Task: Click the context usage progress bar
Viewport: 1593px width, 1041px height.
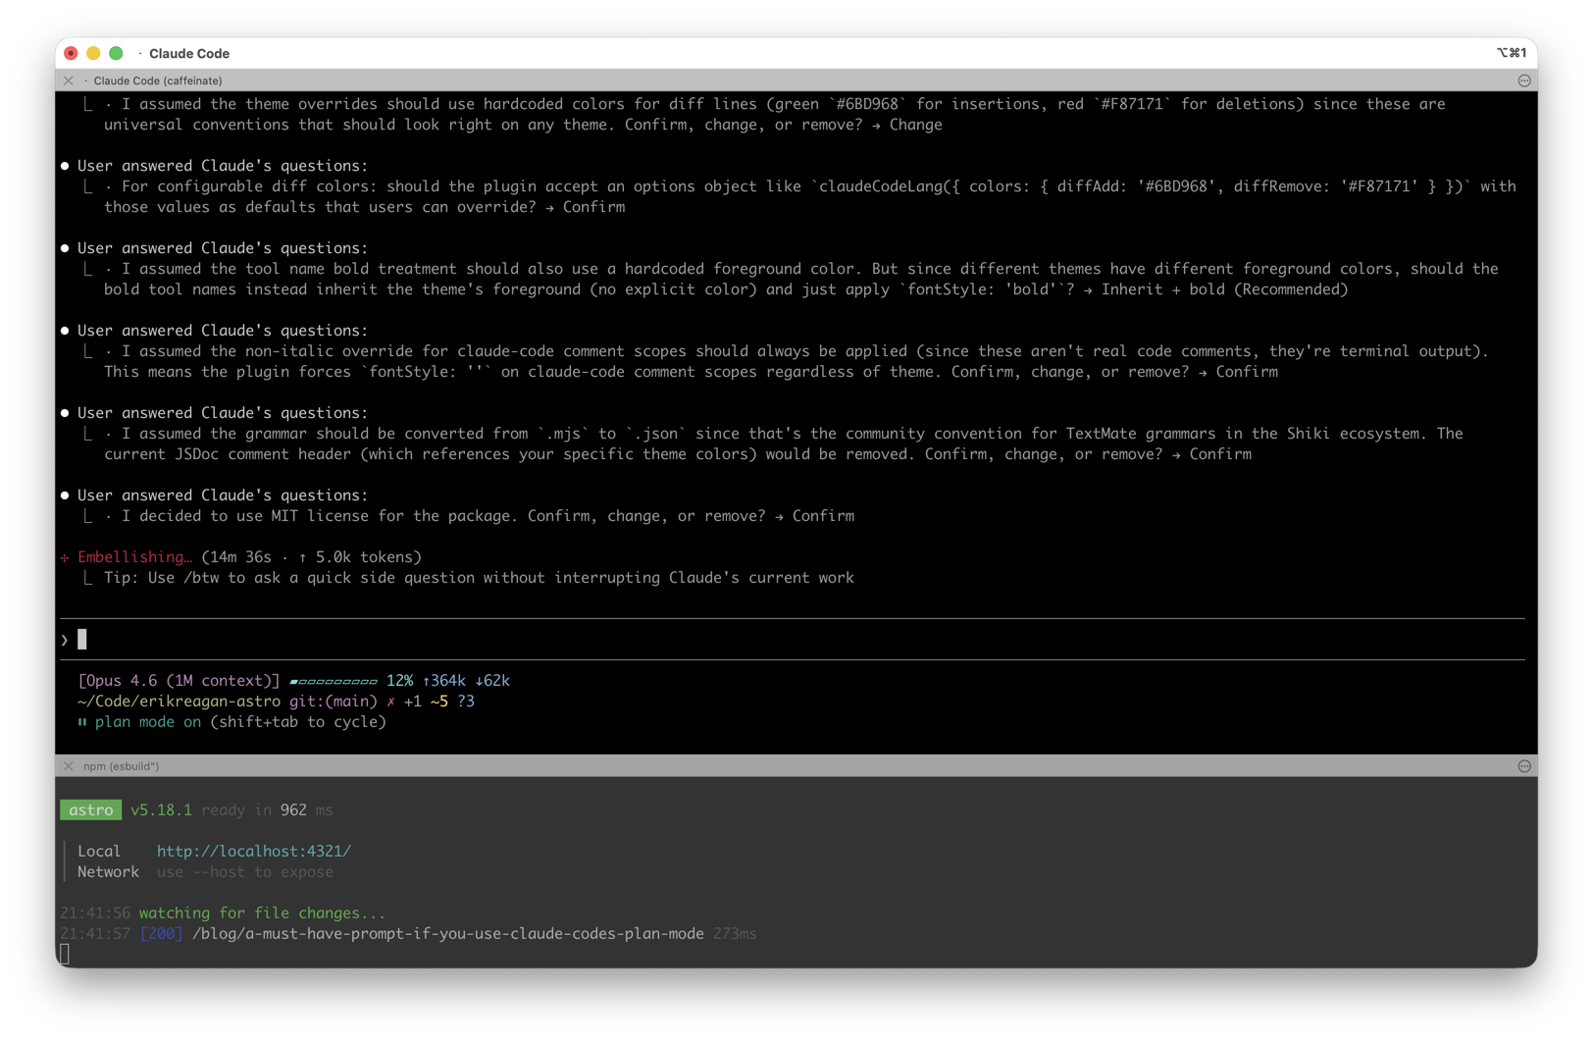Action: (x=334, y=681)
